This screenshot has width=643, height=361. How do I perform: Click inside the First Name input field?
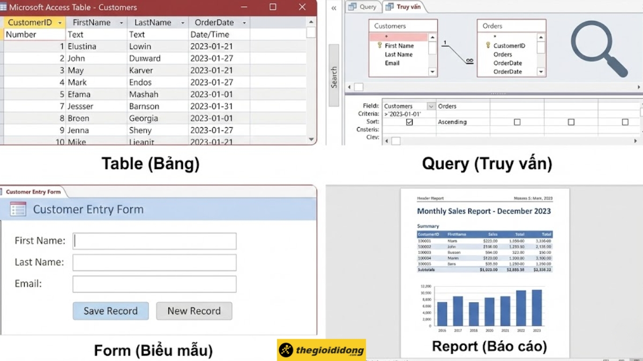(x=154, y=241)
